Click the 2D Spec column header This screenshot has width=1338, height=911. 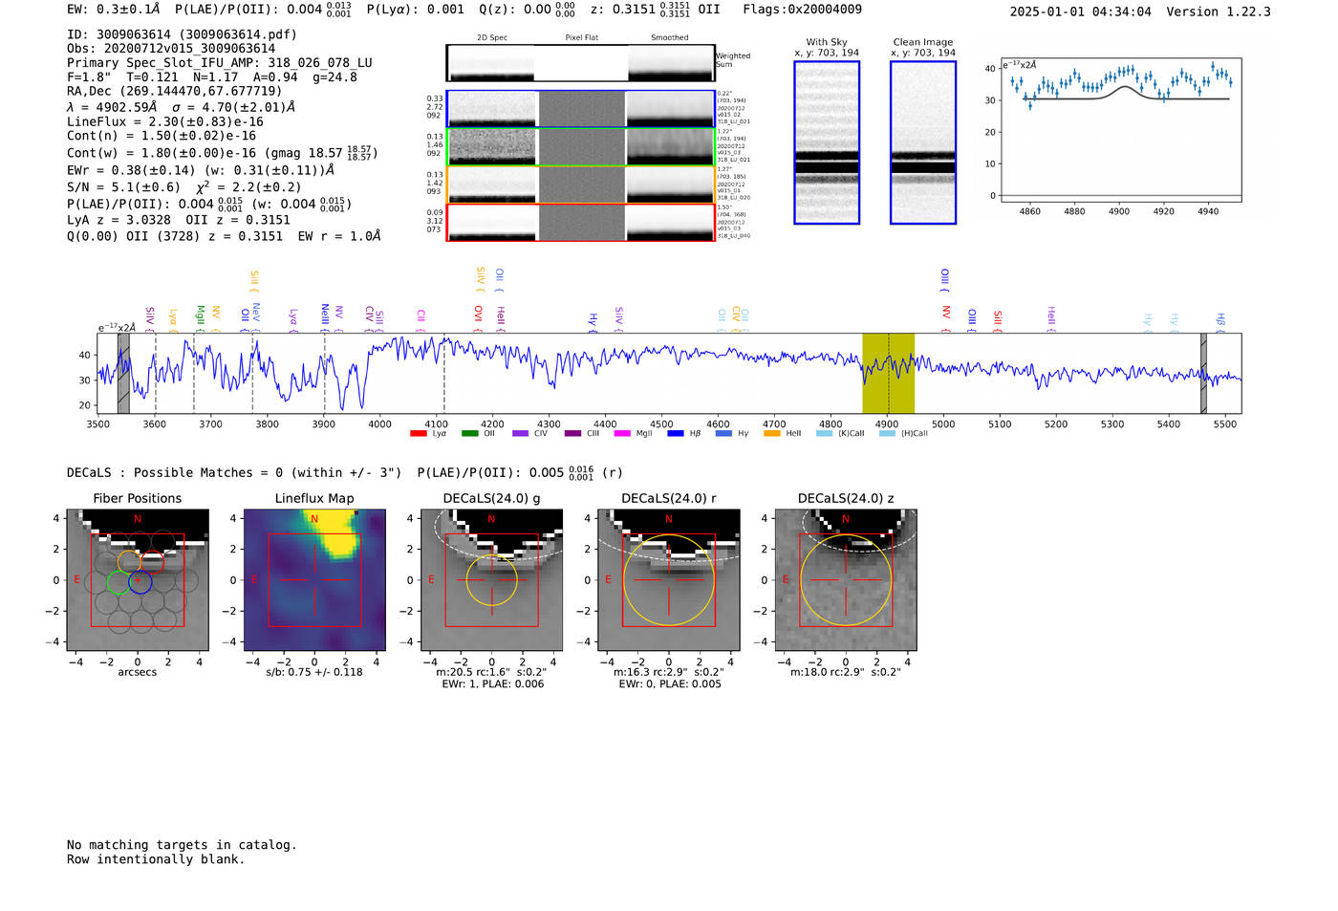coord(492,37)
